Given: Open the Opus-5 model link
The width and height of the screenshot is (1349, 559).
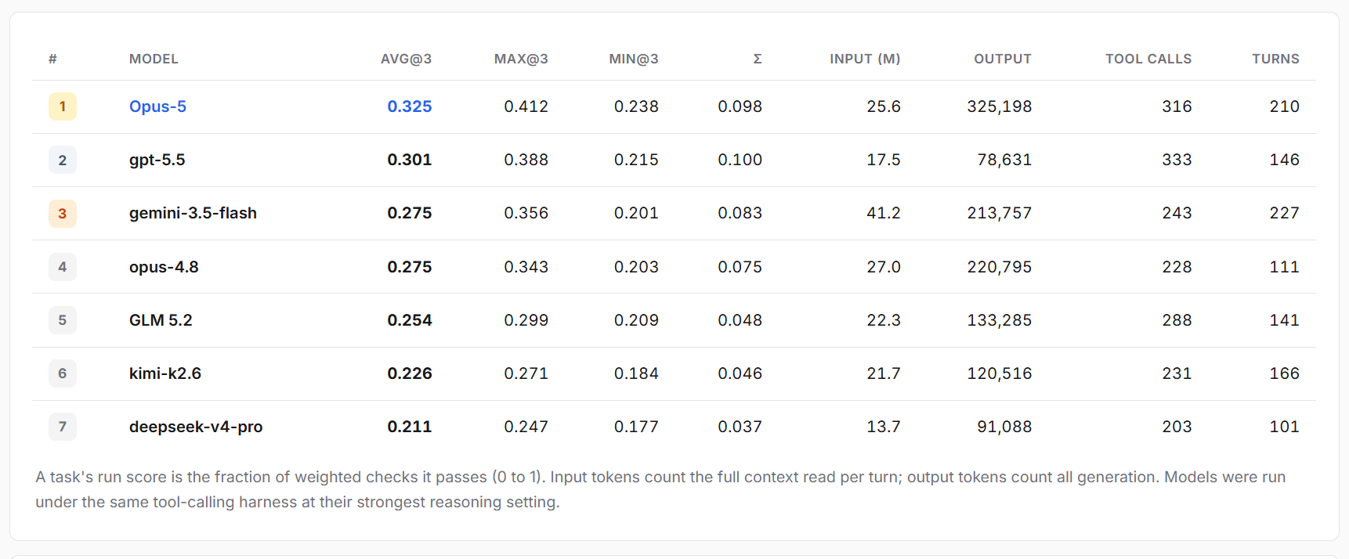Looking at the screenshot, I should tap(157, 106).
